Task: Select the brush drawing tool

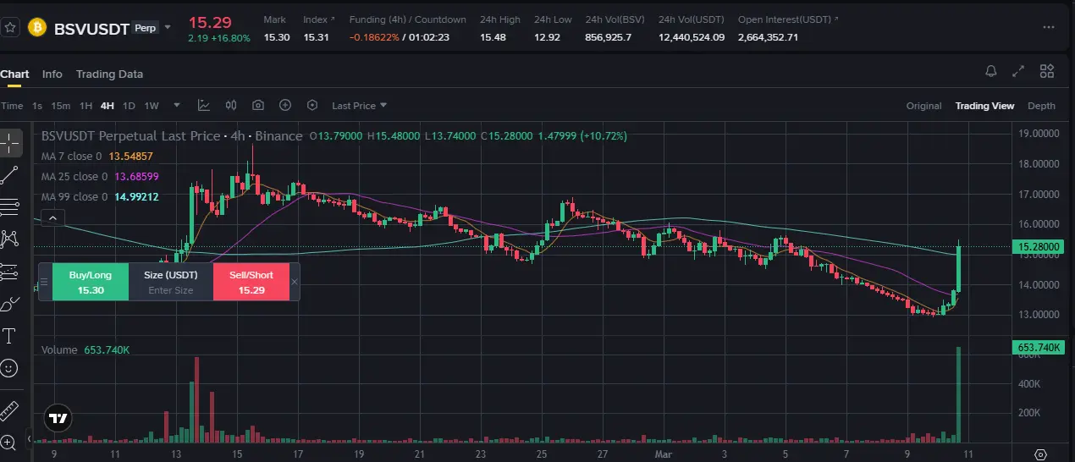Action: (x=10, y=304)
